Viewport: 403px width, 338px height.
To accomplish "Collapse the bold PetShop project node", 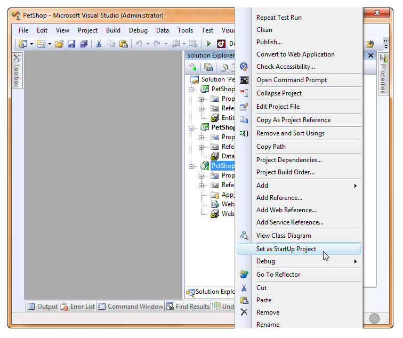I will [x=191, y=128].
